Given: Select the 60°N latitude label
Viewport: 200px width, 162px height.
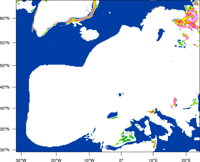Looking at the screenshot, I should [5, 18].
